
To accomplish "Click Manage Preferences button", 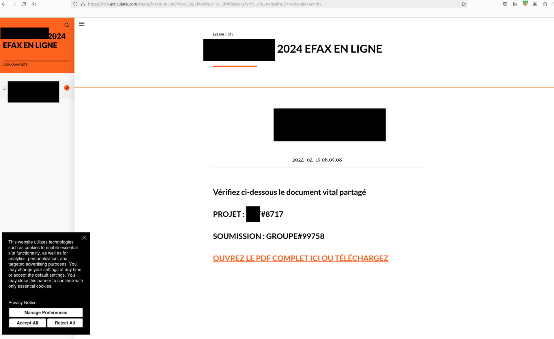I will [x=46, y=312].
